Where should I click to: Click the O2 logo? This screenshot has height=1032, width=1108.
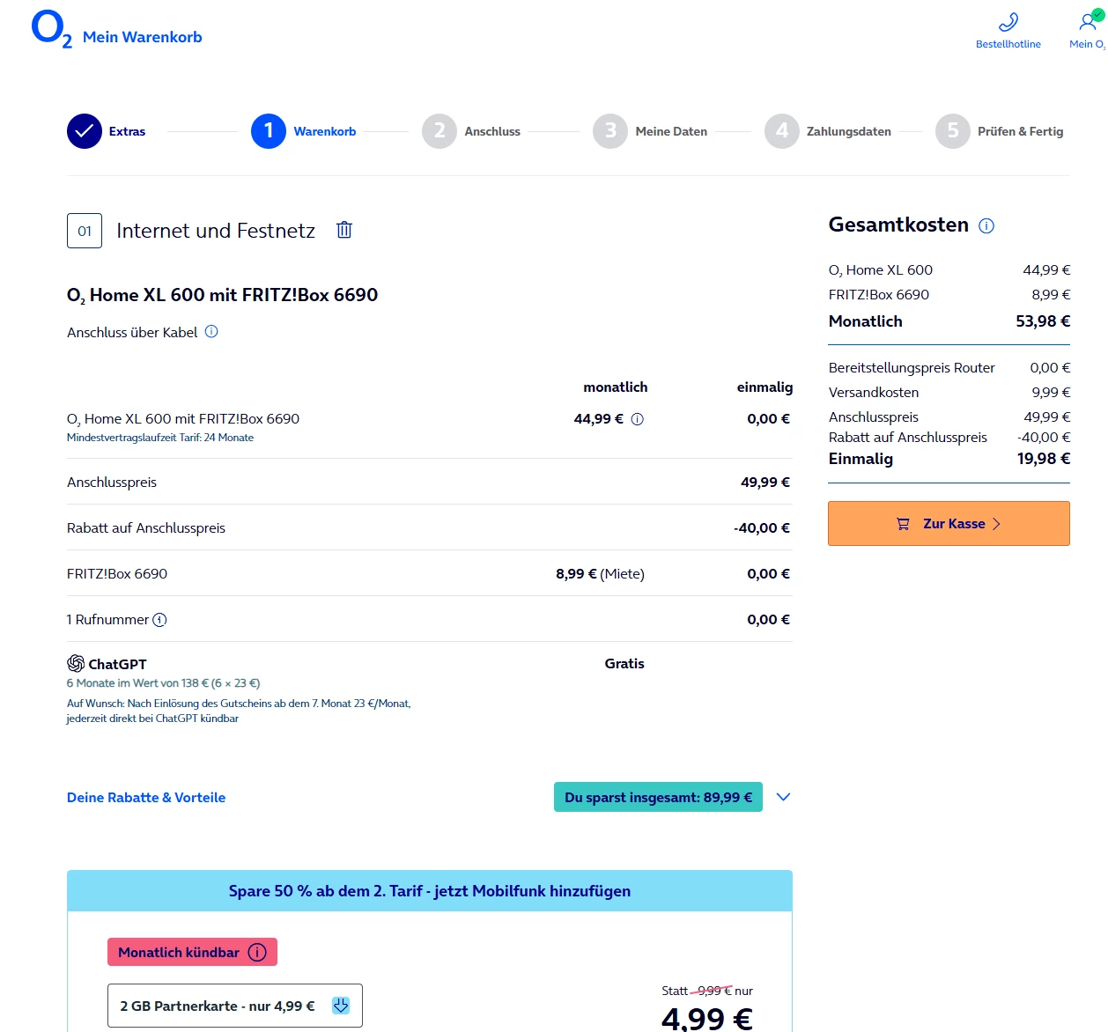[51, 29]
